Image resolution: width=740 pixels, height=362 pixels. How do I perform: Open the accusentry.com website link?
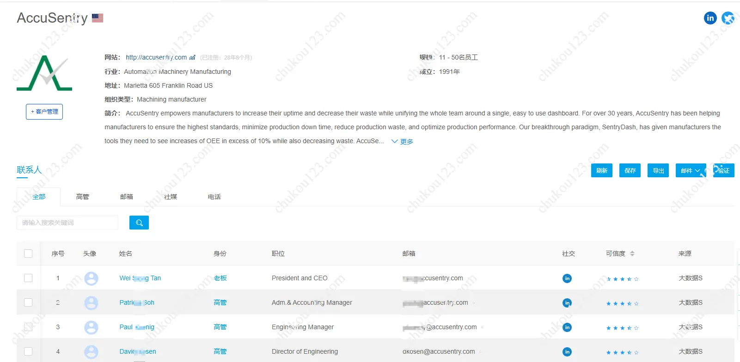[x=156, y=58]
